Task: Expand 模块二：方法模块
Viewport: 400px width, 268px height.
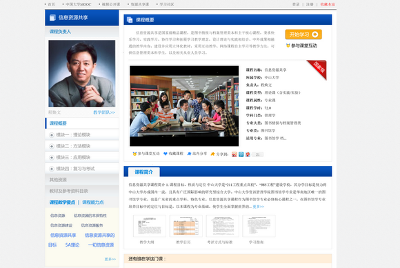Action: pos(52,146)
